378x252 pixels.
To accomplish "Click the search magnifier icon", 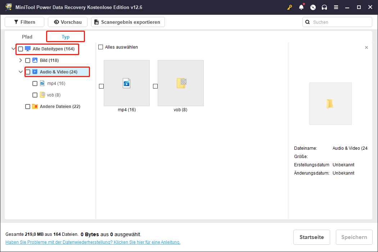I will point(307,22).
